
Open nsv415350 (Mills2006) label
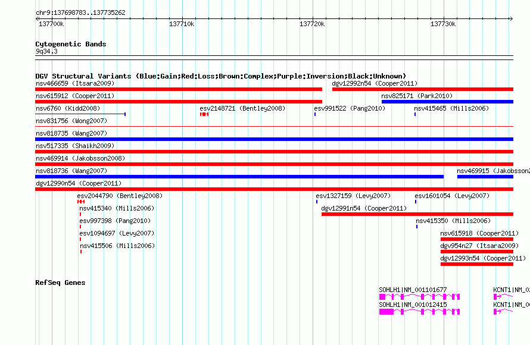click(x=453, y=221)
